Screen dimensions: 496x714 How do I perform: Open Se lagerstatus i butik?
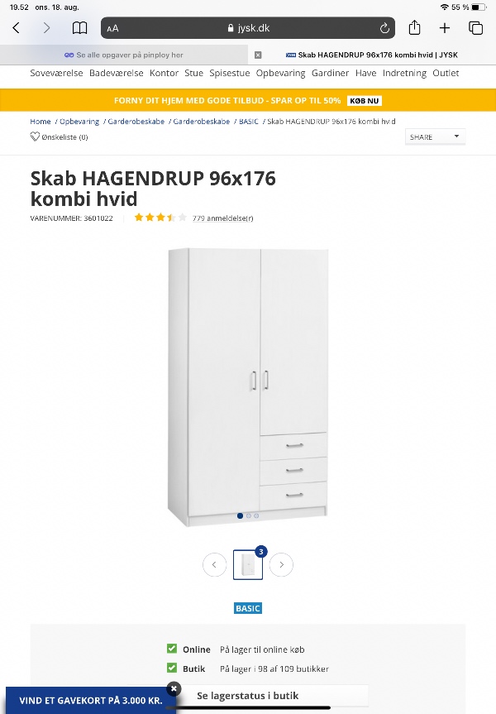pos(247,695)
